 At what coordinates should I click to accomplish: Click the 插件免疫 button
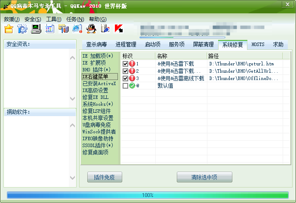pos(105,177)
